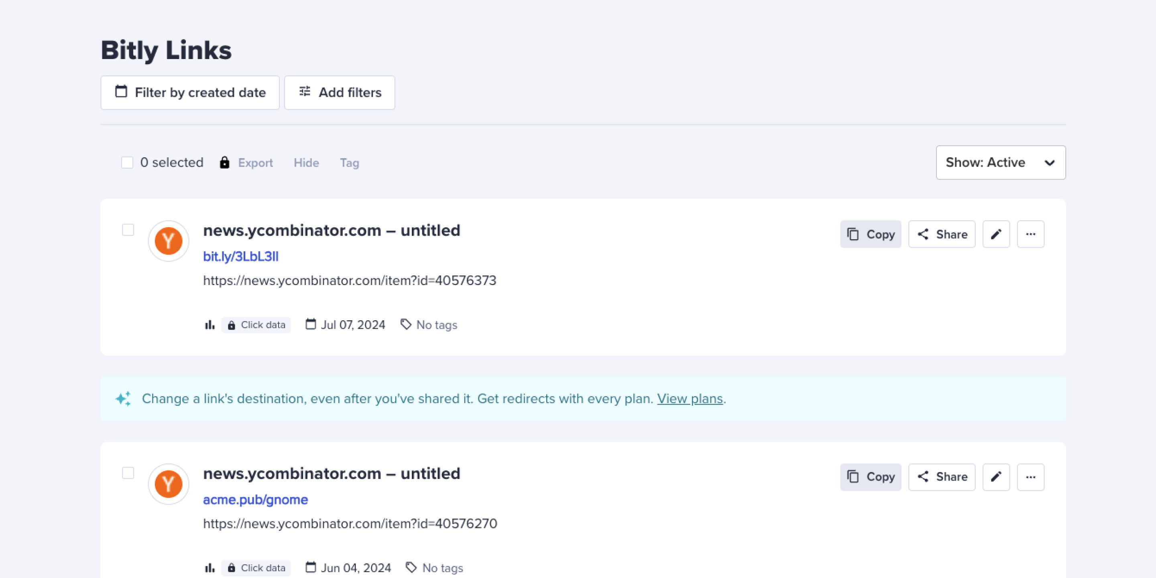Toggle the select-all checkbox beside 0 selected
The height and width of the screenshot is (578, 1156).
[127, 163]
